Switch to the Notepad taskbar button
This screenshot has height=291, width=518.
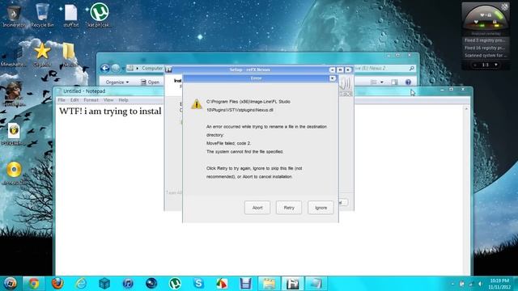pos(316,284)
